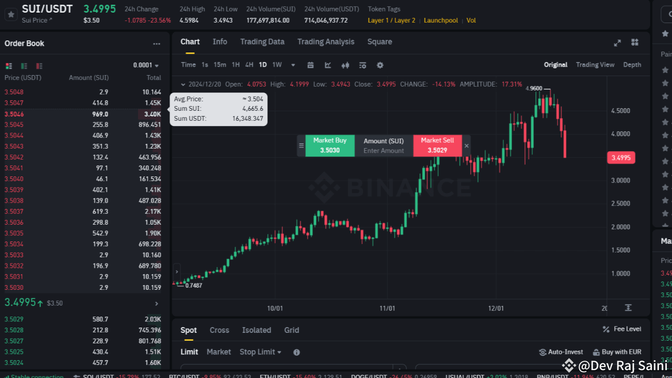Click the Market Sell 3.5029 button
Screen dimensions: 672x378
coord(437,145)
